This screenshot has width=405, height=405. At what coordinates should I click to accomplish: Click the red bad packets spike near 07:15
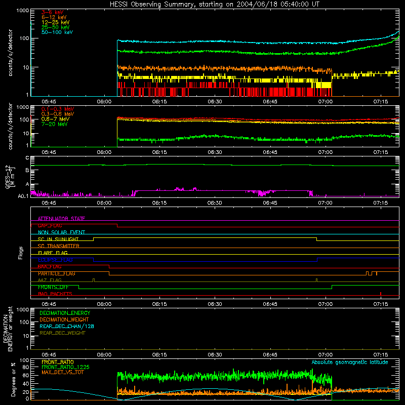pyautogui.click(x=381, y=294)
